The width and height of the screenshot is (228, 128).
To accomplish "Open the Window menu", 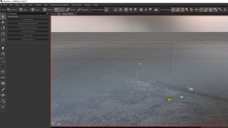I will coord(88,5).
